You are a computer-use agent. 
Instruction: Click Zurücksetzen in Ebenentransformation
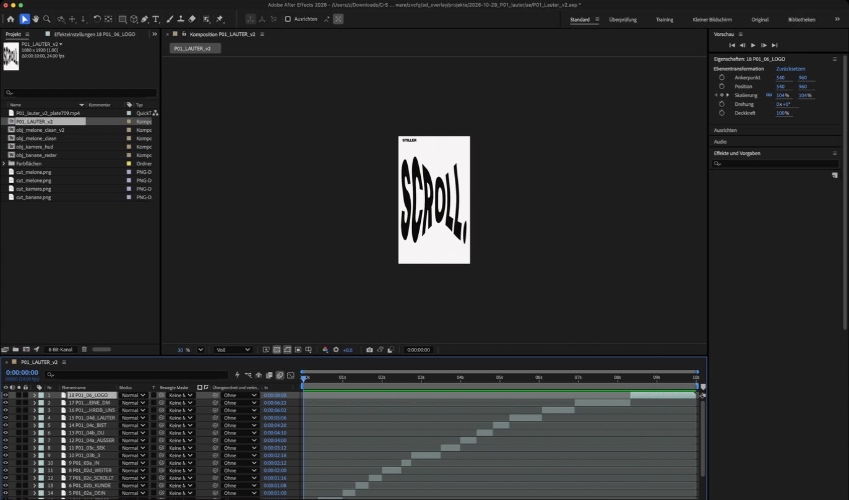[791, 69]
